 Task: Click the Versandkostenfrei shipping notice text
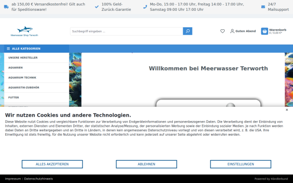[x=48, y=7]
